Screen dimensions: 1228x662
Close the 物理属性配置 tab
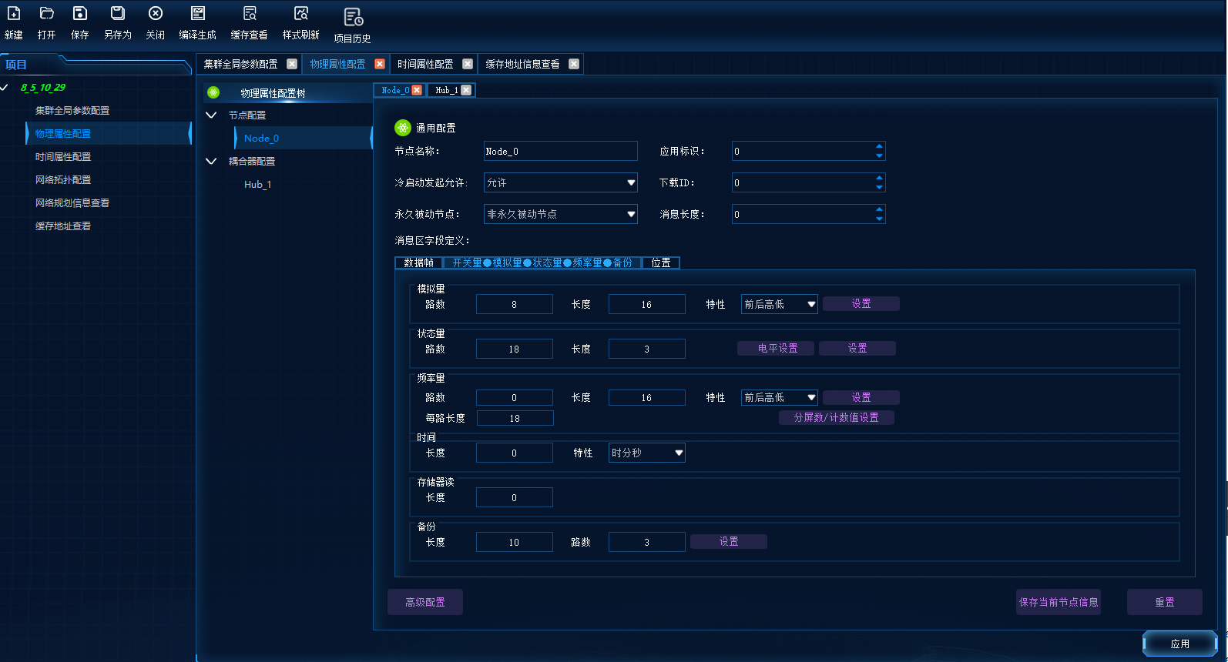(x=380, y=64)
